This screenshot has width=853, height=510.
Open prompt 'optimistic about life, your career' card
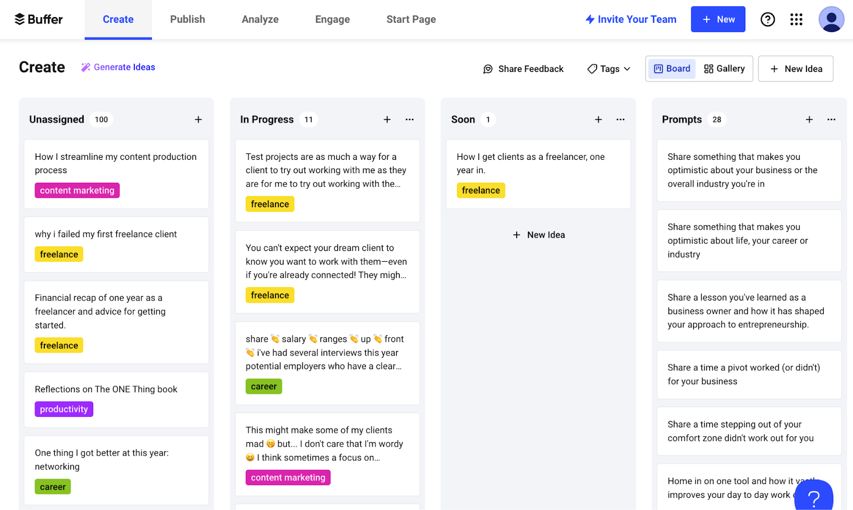(749, 241)
